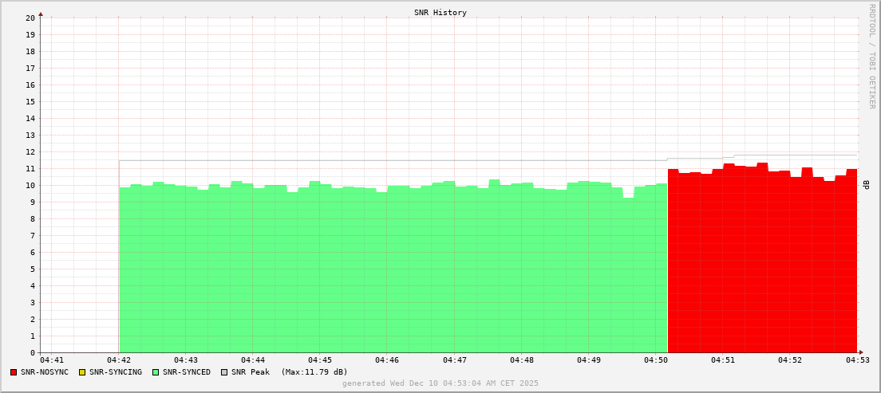
Task: Click the grey SNR Peak legend swatch
Action: pos(224,372)
